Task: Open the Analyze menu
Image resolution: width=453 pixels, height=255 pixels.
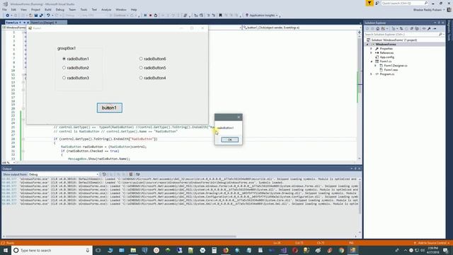Action: click(x=106, y=9)
